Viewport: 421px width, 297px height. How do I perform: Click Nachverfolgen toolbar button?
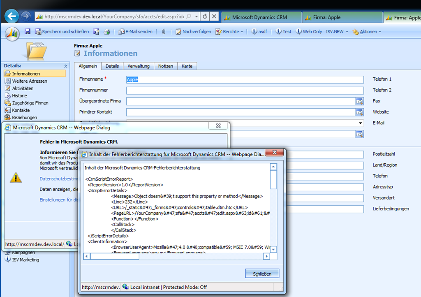[x=193, y=32]
